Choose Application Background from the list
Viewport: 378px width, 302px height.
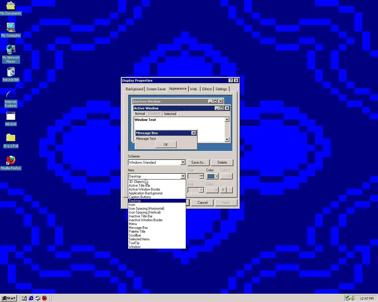(157, 193)
